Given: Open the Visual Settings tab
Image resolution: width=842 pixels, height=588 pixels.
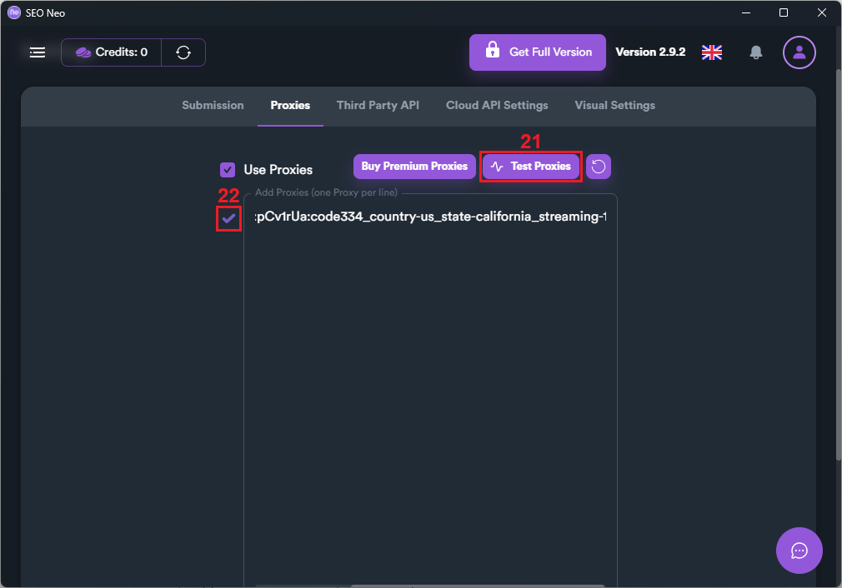Looking at the screenshot, I should tap(615, 105).
